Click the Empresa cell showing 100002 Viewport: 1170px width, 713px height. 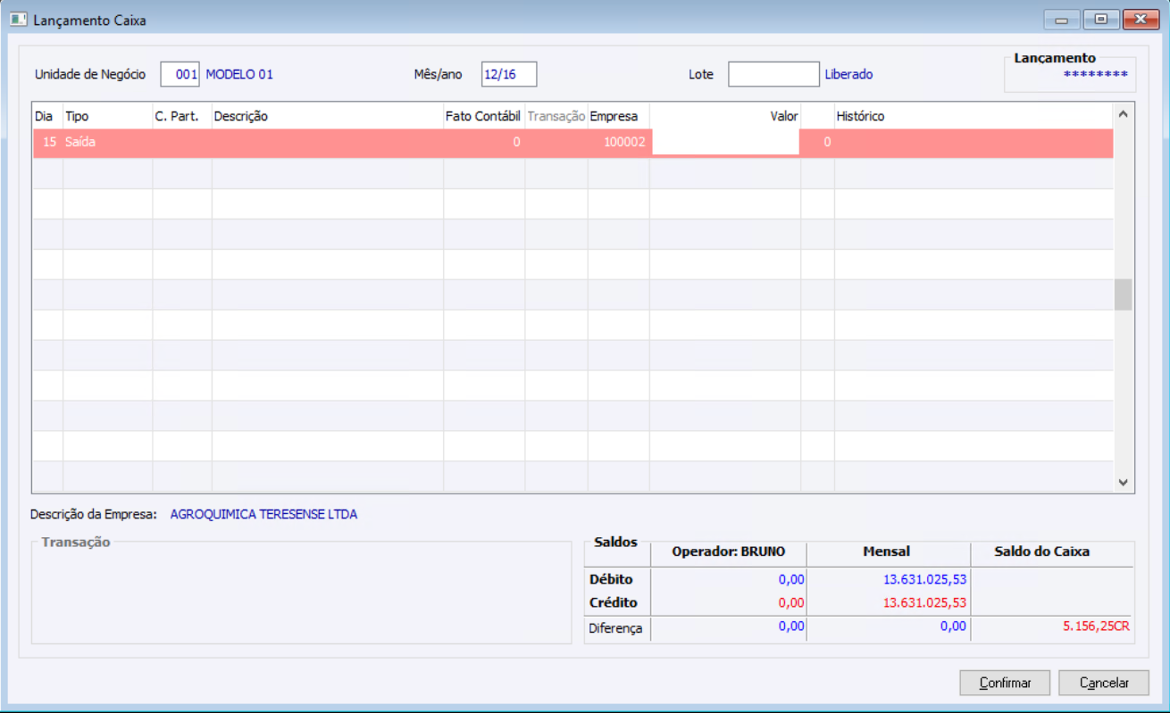click(618, 143)
